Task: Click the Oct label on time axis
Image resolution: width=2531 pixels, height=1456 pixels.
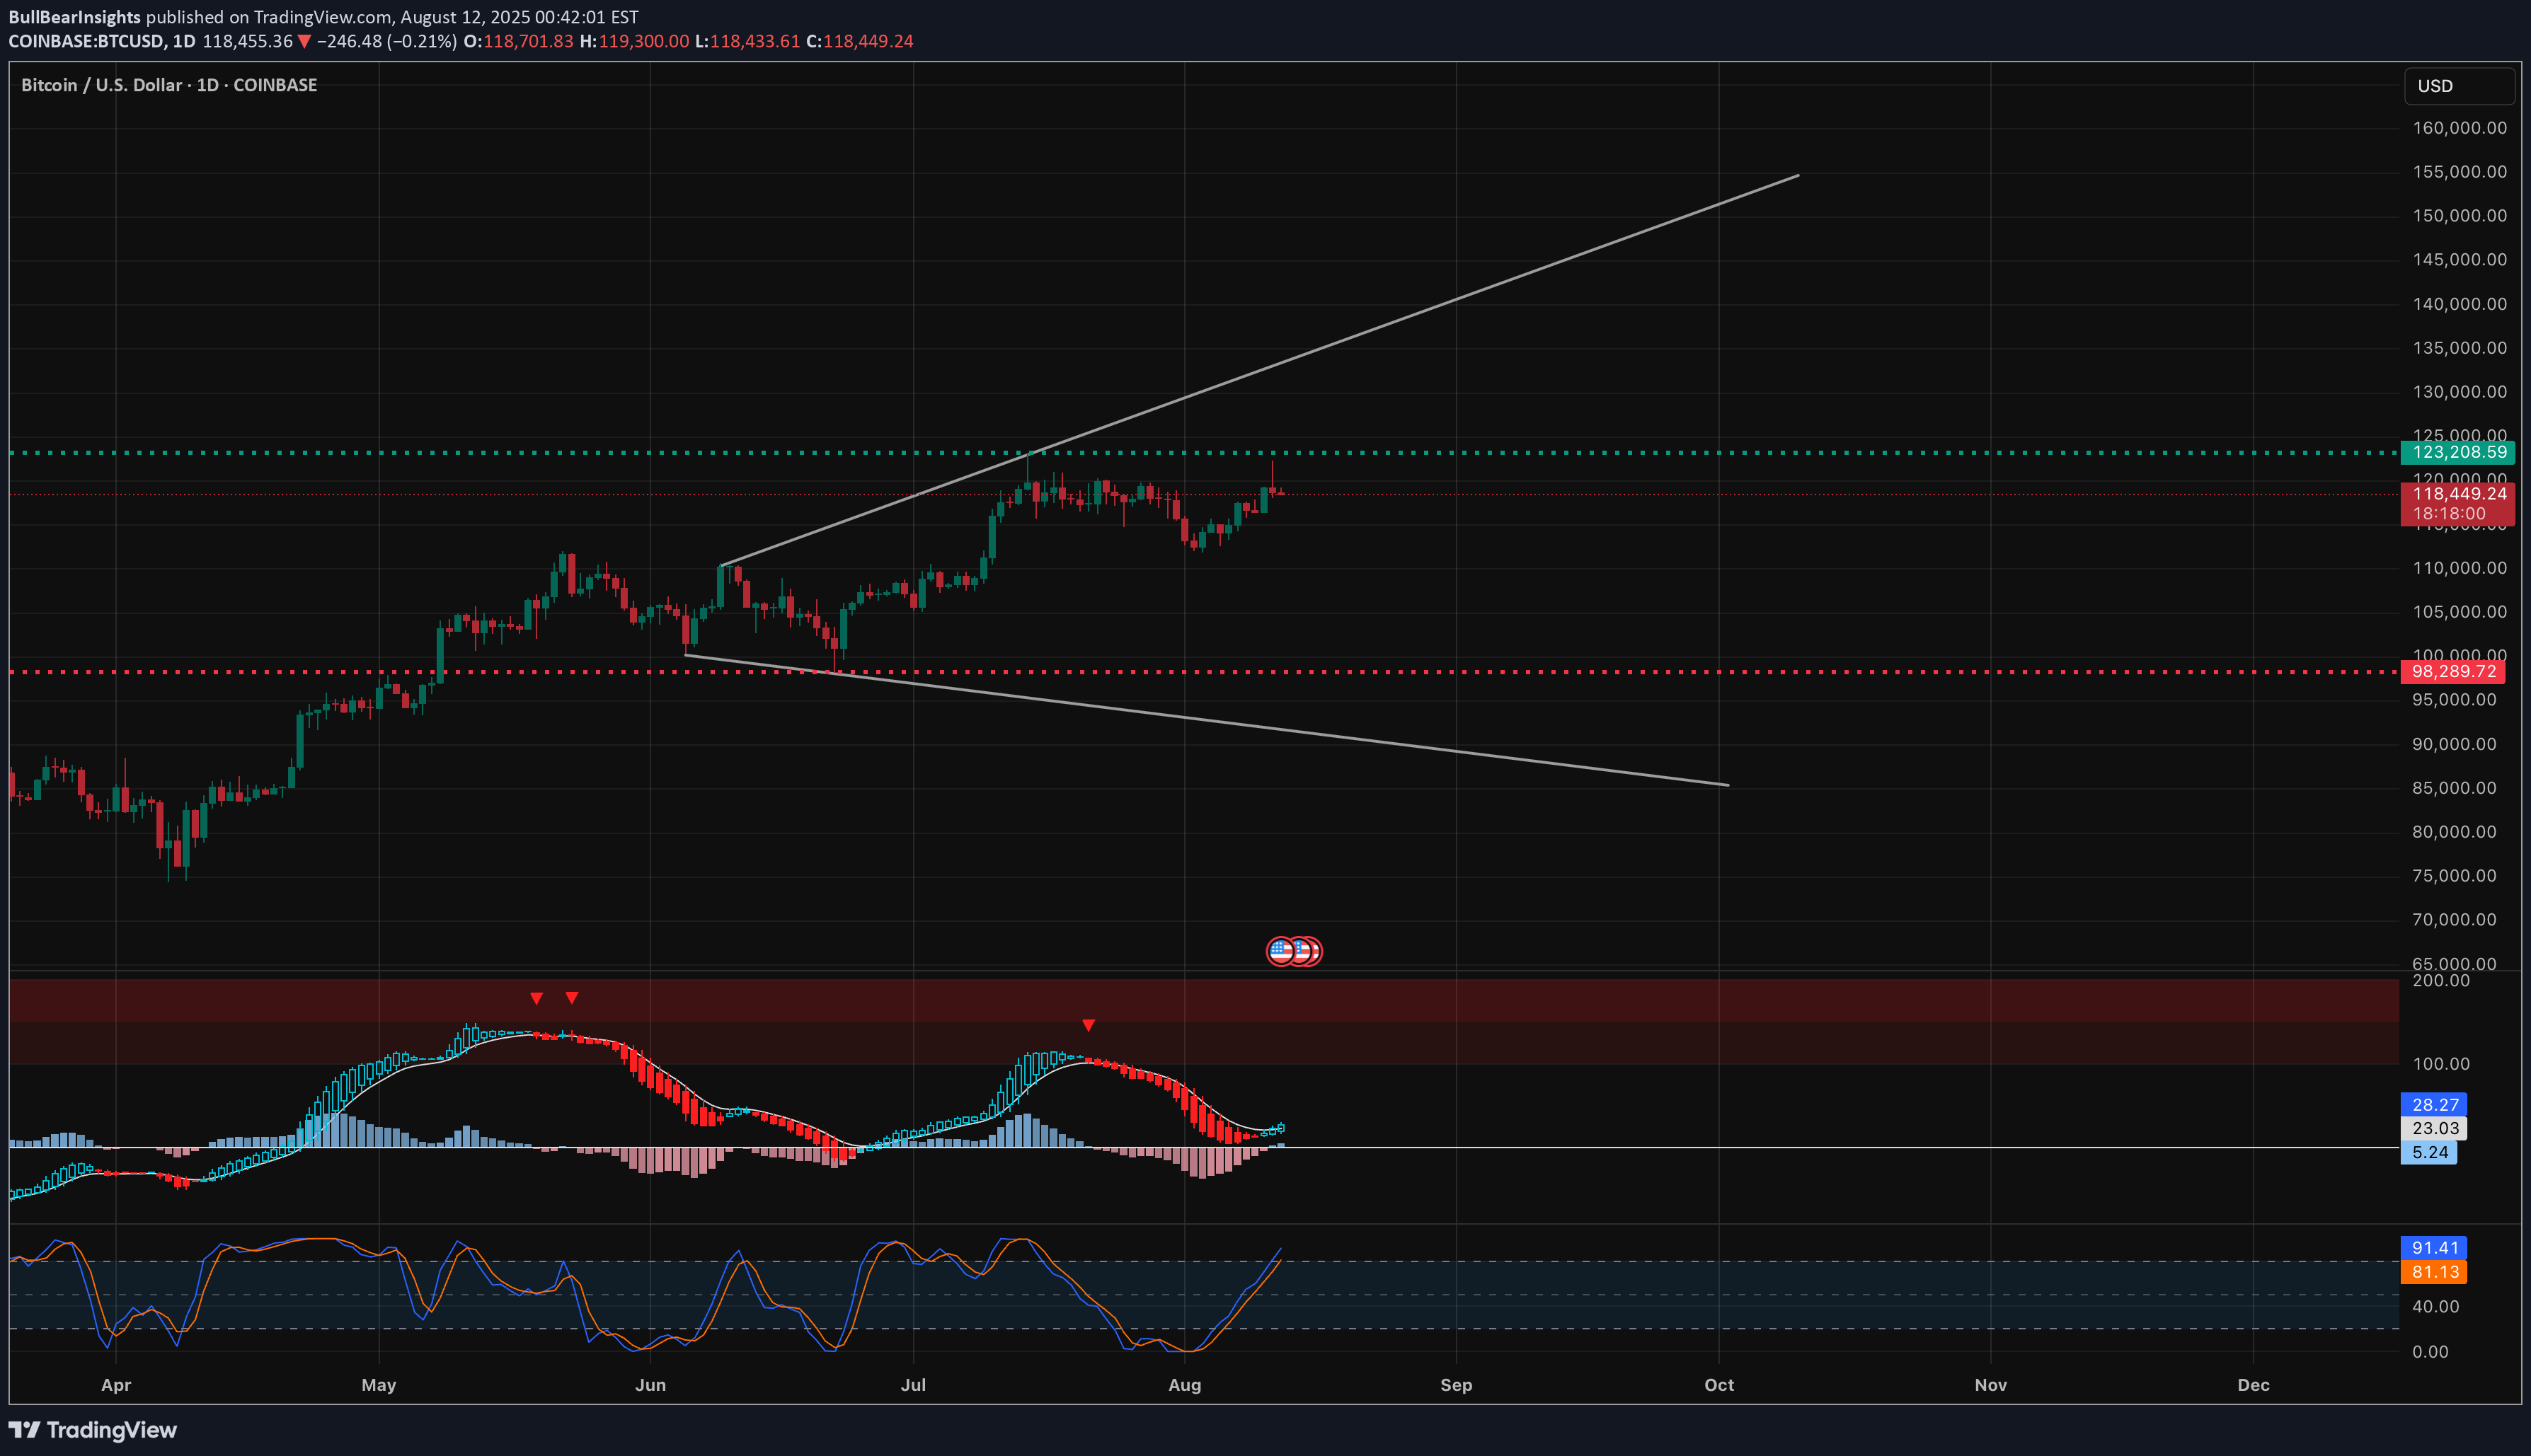Action: click(x=1718, y=1385)
